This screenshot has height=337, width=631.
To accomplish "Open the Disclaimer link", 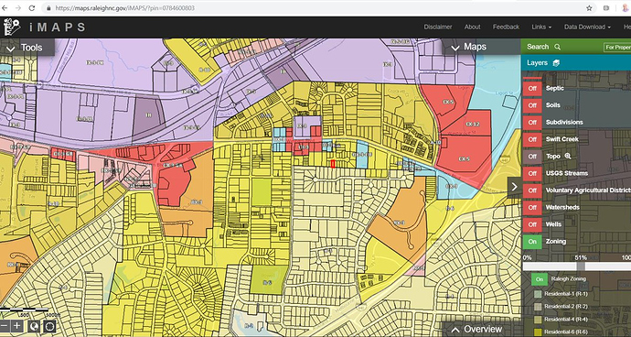I will pos(438,27).
